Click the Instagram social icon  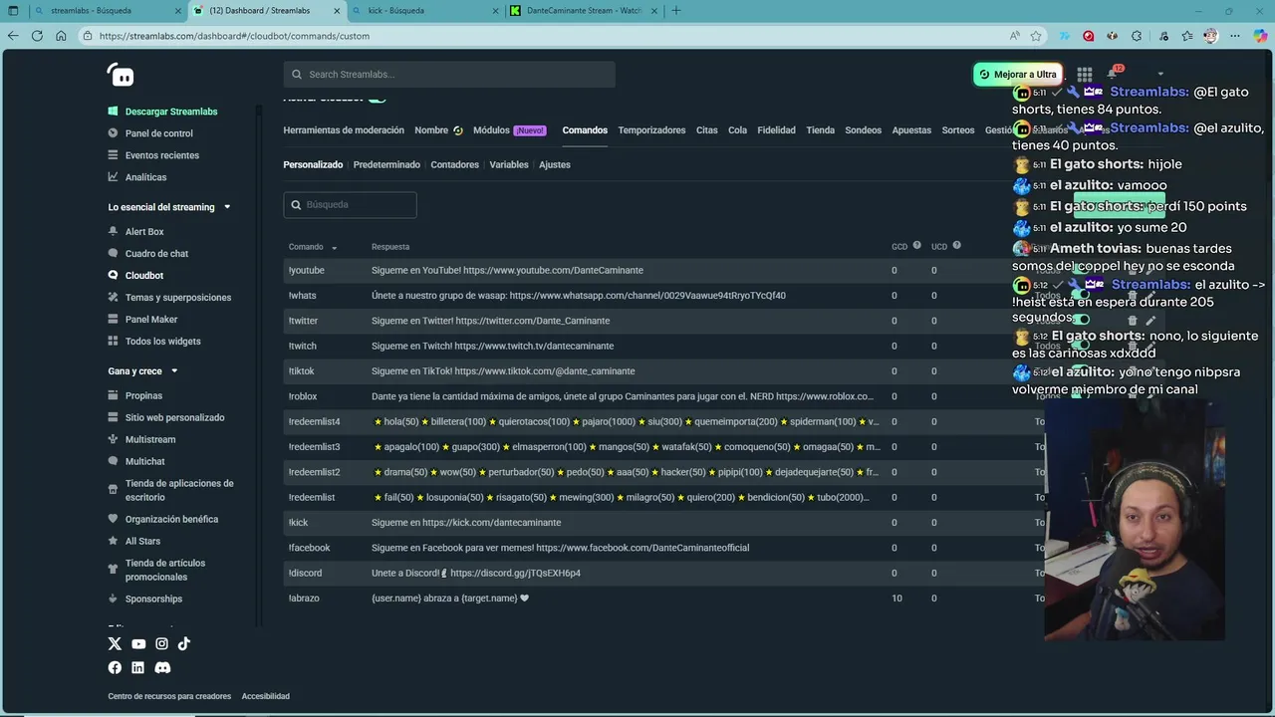[161, 644]
